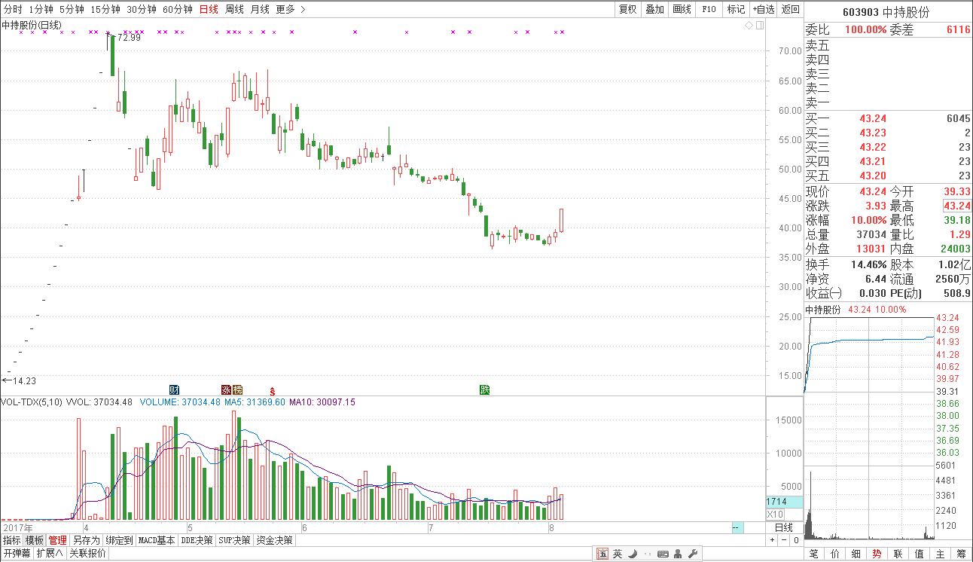Viewport: 973px width, 562px height.
Task: Open 关联报价 related quotes
Action: (x=87, y=554)
